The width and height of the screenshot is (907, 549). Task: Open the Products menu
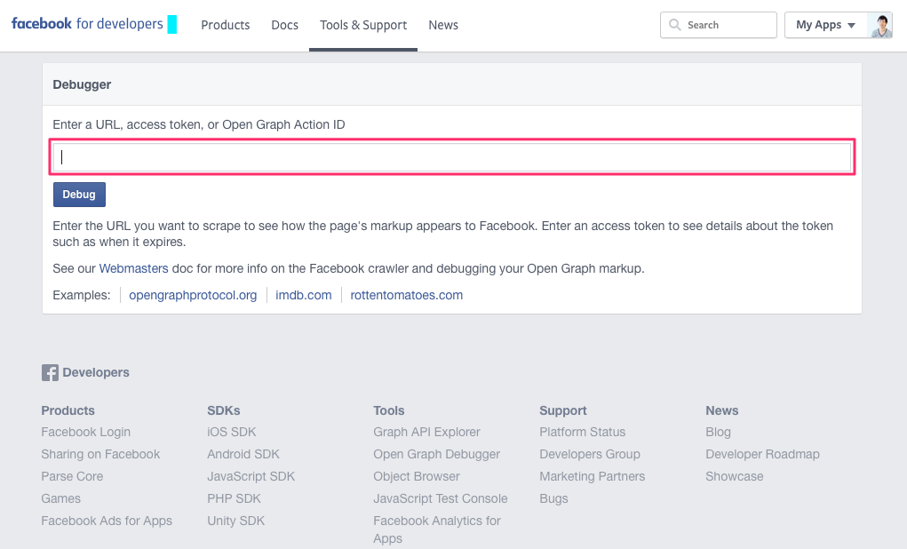coord(225,25)
